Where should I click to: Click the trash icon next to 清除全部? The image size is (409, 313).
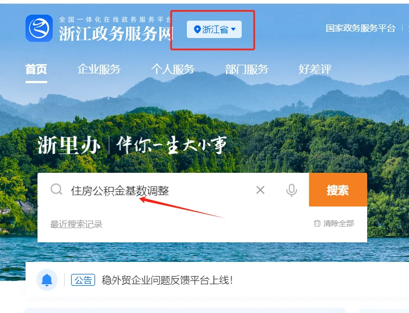(317, 223)
